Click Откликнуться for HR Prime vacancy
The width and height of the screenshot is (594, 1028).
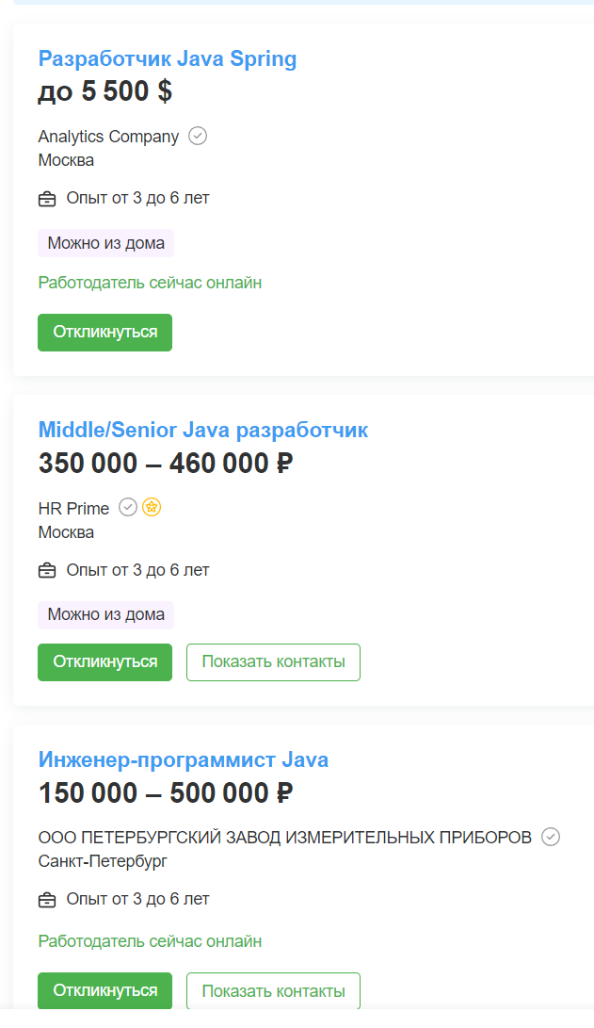point(104,662)
